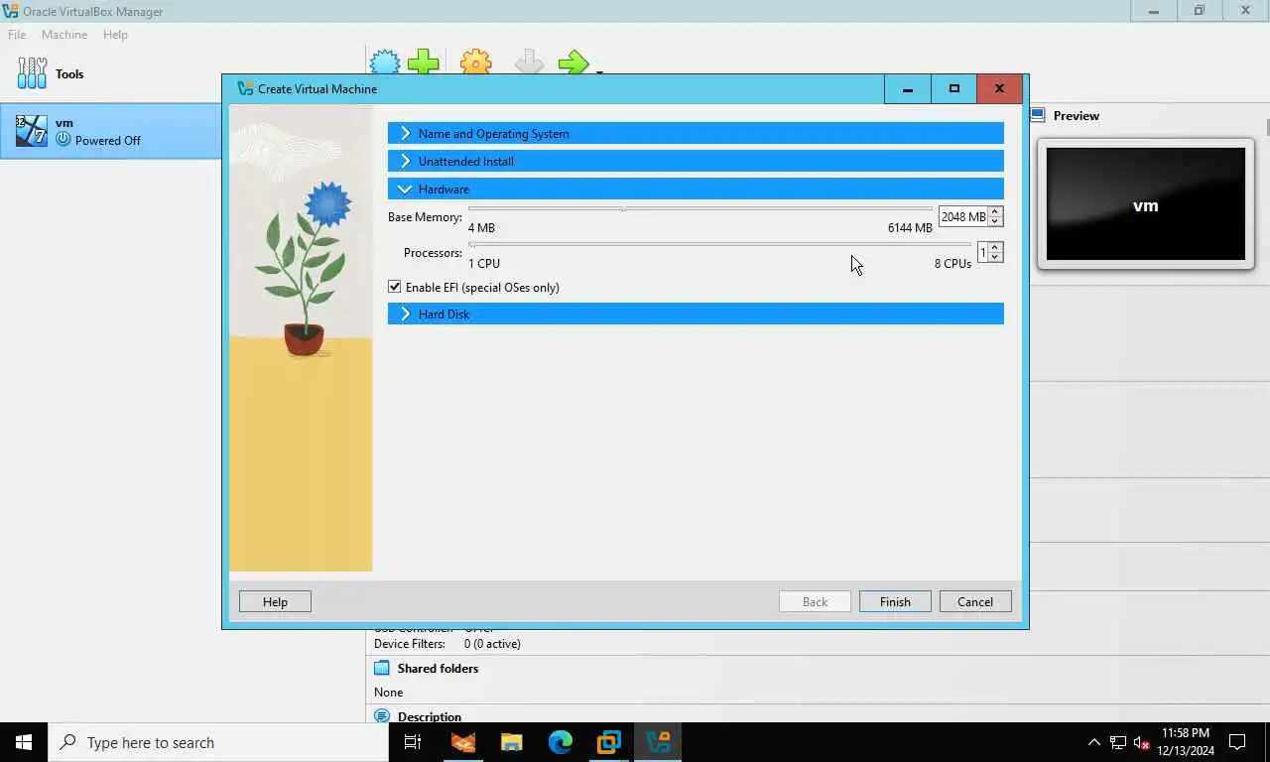Click the Help button in dialog

click(275, 601)
